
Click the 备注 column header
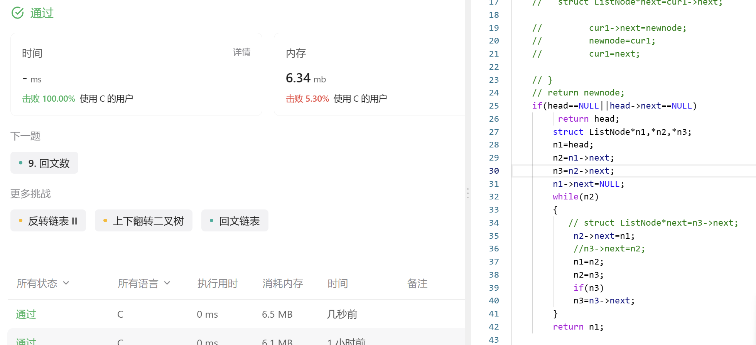coord(417,283)
